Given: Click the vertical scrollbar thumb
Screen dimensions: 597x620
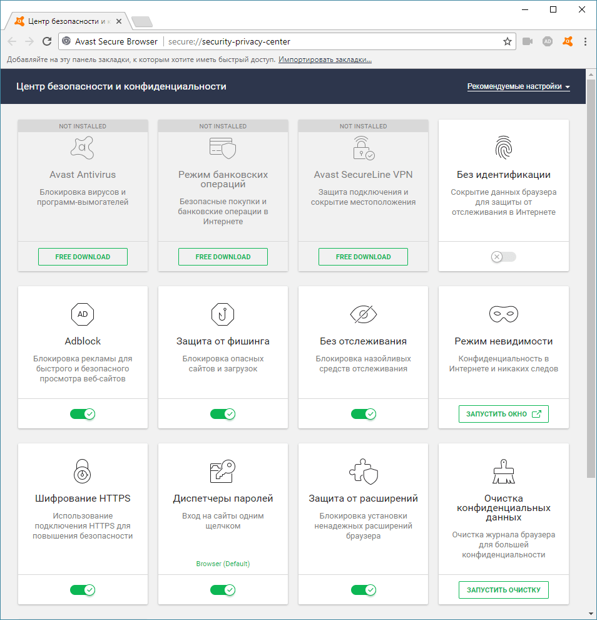Looking at the screenshot, I should [591, 278].
